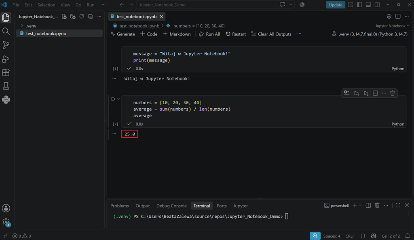The width and height of the screenshot is (414, 240).
Task: Open the Accounts menu icon
Action: point(6,208)
